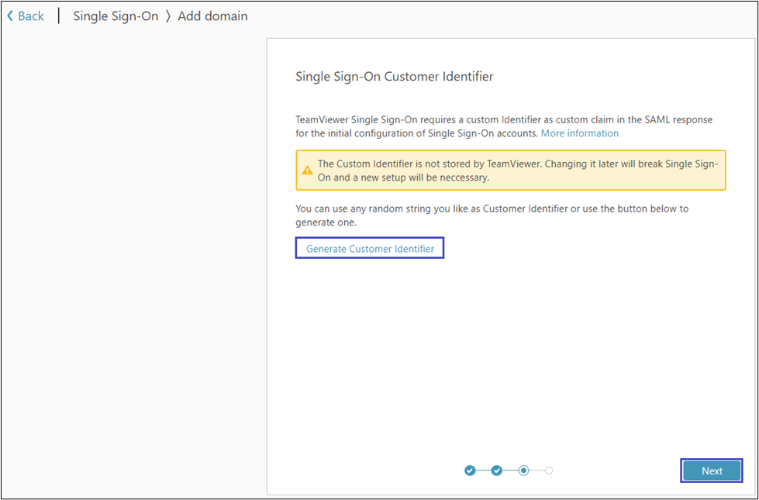Click connector line between first two steps
Viewport: 759px width, 500px height.
(x=483, y=471)
